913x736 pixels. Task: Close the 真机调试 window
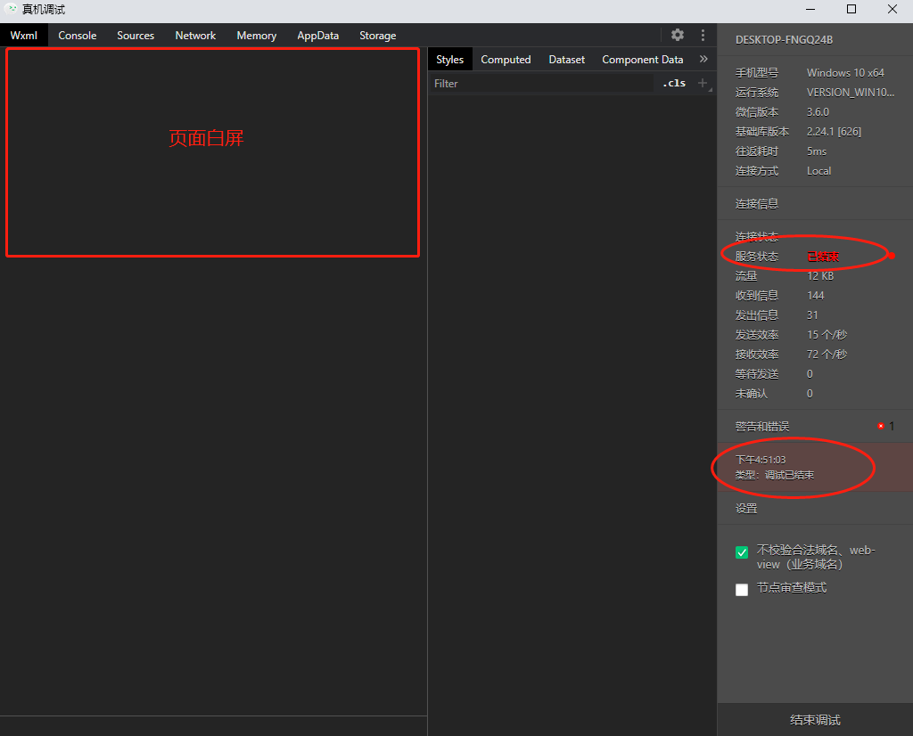[x=892, y=9]
